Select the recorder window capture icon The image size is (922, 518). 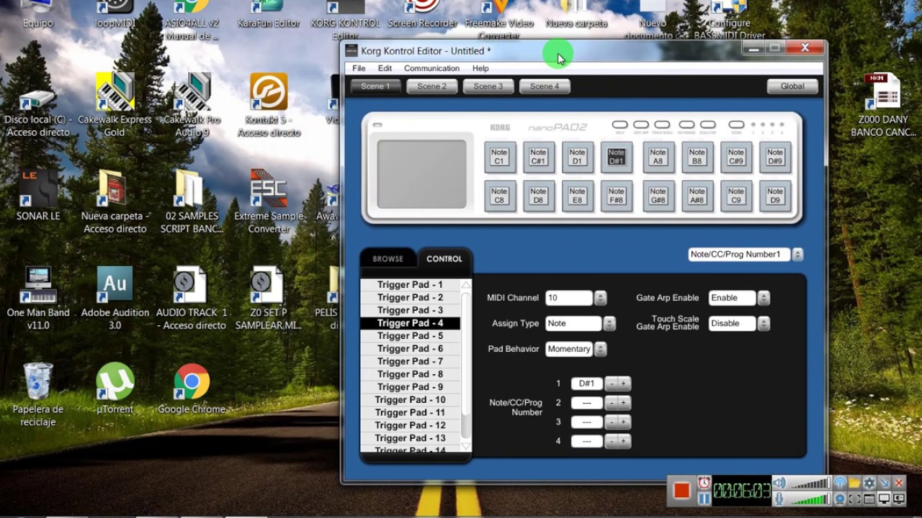click(869, 498)
